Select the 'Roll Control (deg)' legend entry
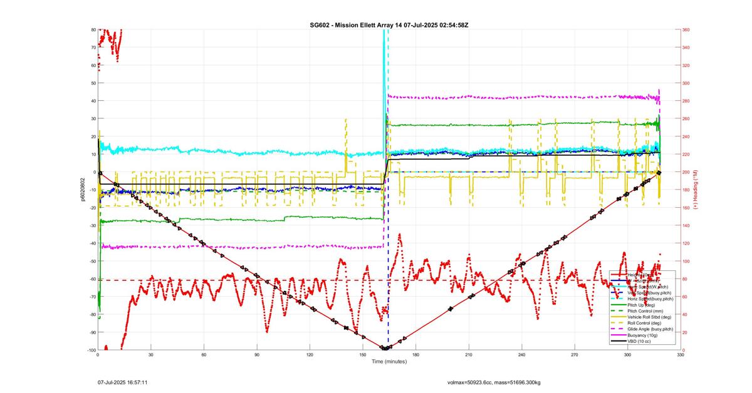 point(644,323)
